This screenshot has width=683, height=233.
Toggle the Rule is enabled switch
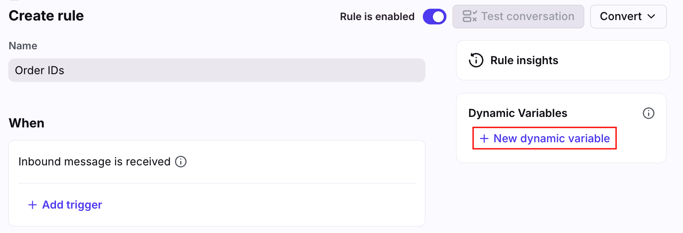[434, 17]
